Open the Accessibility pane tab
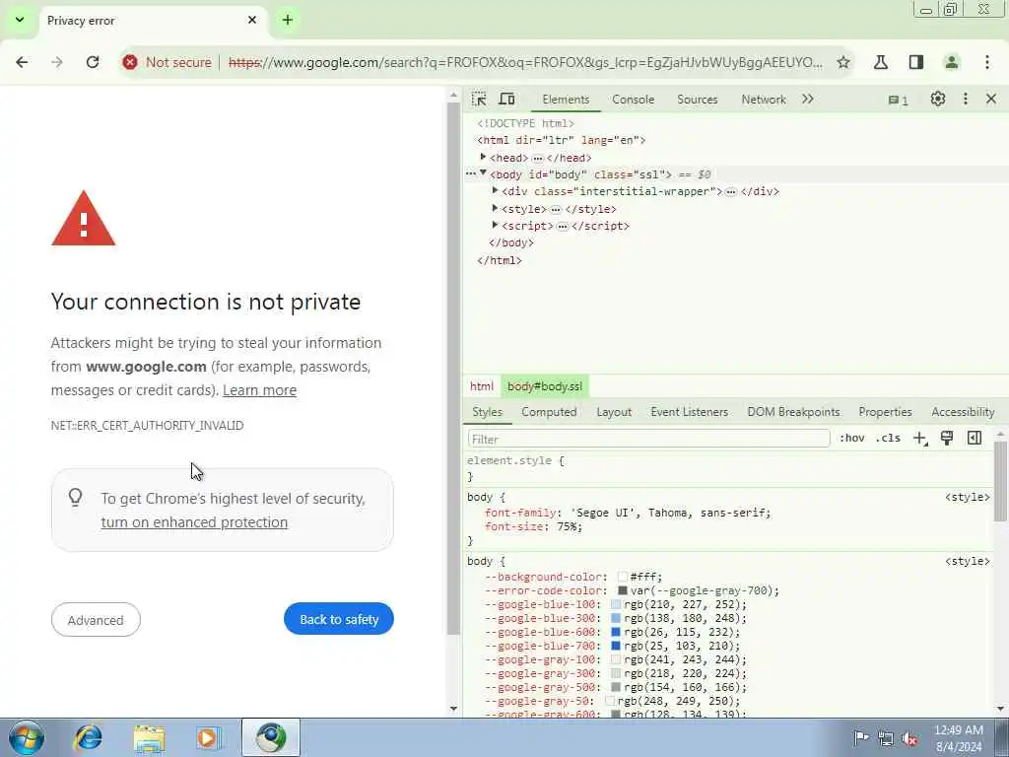Image resolution: width=1009 pixels, height=757 pixels. click(963, 412)
